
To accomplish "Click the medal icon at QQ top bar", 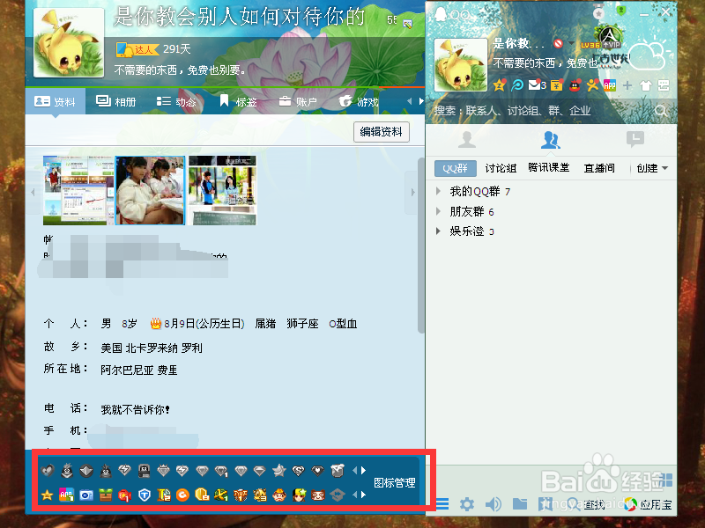I will pyautogui.click(x=598, y=11).
